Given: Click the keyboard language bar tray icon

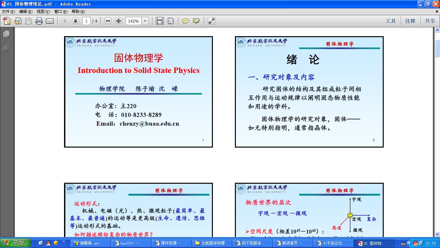Looking at the screenshot, I should (403, 243).
